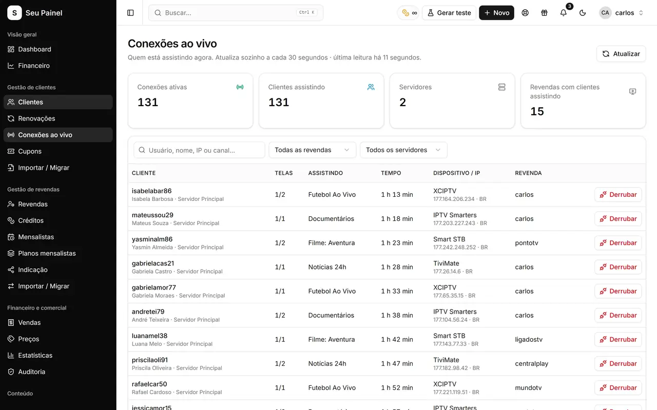657x410 pixels.
Task: Open the Revendas sidebar item
Action: (58, 204)
